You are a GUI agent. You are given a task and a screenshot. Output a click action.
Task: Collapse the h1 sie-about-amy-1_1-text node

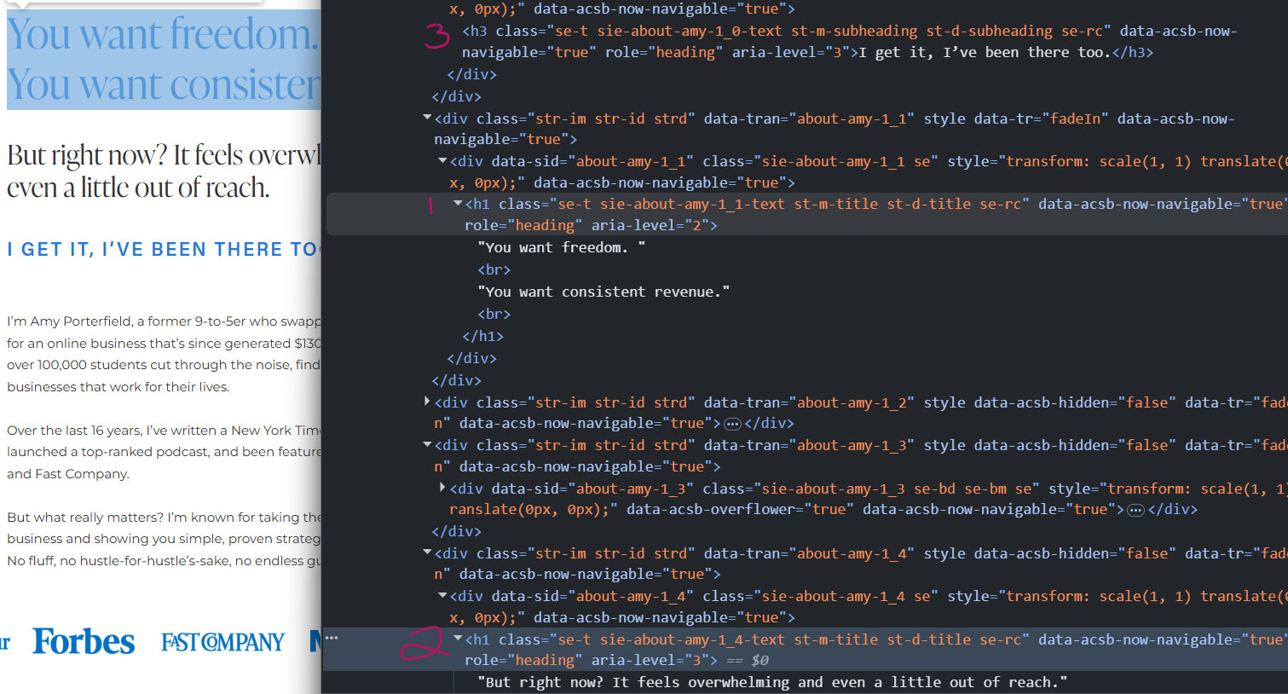458,203
